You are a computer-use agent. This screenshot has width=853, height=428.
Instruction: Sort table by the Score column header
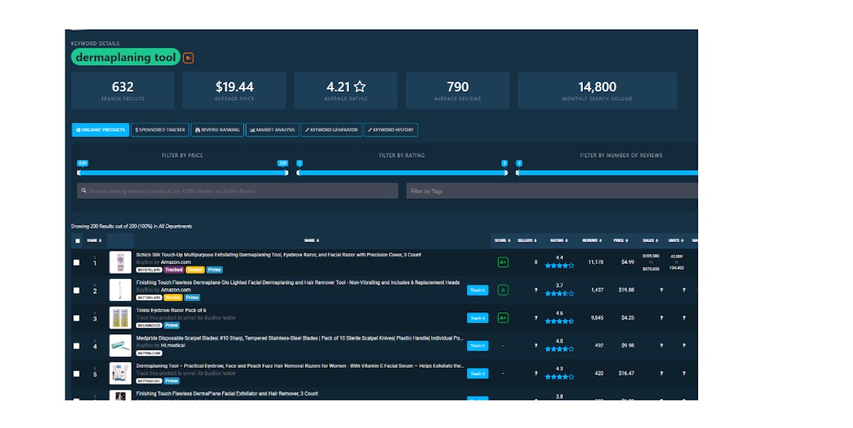(x=503, y=241)
